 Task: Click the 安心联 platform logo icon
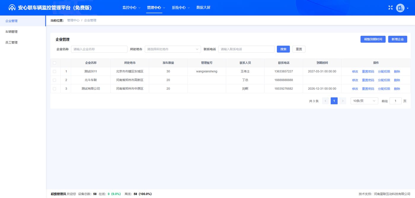tap(12, 8)
